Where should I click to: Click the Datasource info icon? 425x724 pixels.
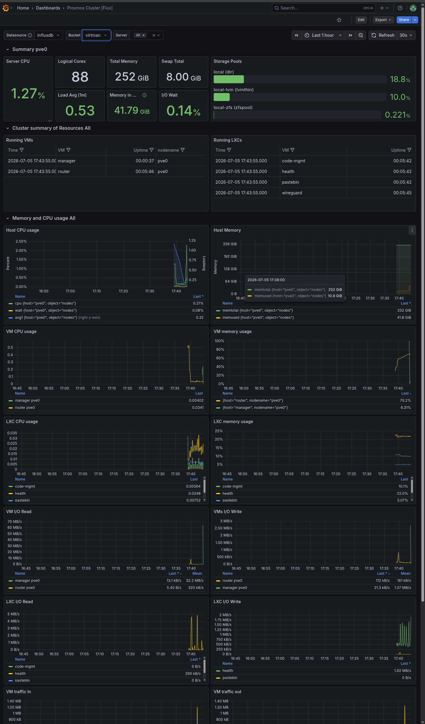coord(30,35)
